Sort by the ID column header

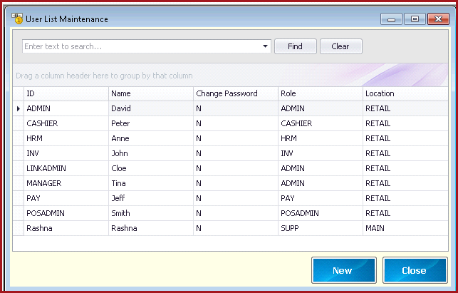pyautogui.click(x=66, y=93)
